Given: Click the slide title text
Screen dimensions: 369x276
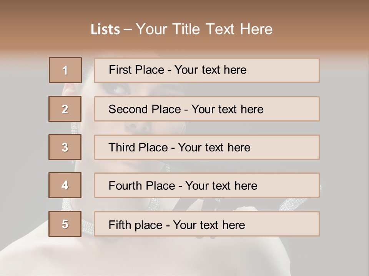Looking at the screenshot, I should [182, 29].
